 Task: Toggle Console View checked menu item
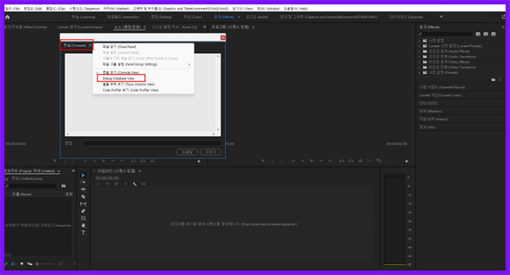(x=121, y=73)
